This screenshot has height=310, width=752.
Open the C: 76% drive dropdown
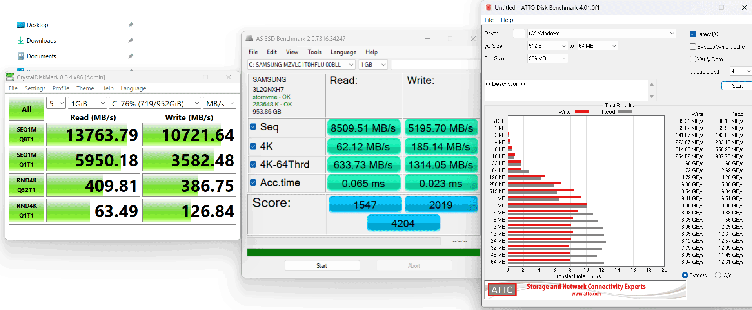click(x=155, y=103)
